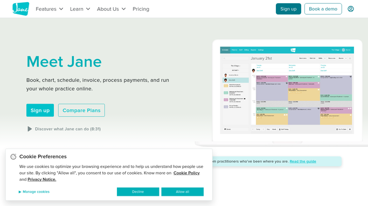The width and height of the screenshot is (368, 206).
Task: Expand the Features menu
Action: click(49, 9)
